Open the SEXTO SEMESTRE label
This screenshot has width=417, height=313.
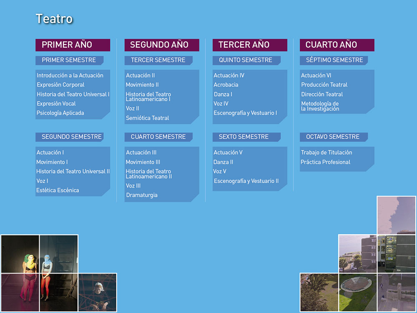click(x=246, y=137)
